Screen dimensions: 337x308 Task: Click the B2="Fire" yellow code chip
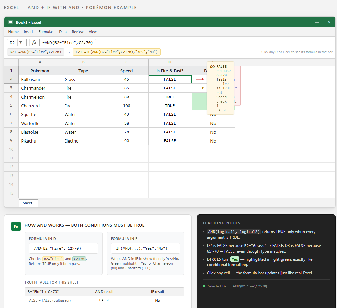click(x=53, y=259)
